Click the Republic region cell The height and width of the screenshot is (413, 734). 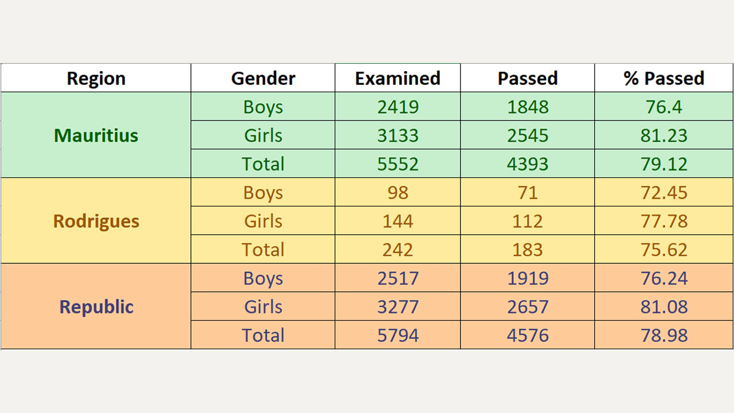(96, 306)
